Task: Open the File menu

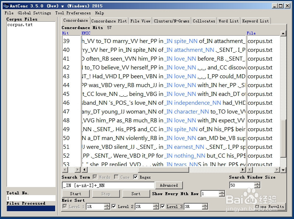Action: click(x=9, y=13)
